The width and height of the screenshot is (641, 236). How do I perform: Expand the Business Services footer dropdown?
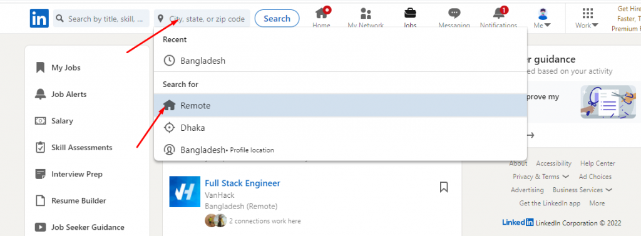coord(582,190)
